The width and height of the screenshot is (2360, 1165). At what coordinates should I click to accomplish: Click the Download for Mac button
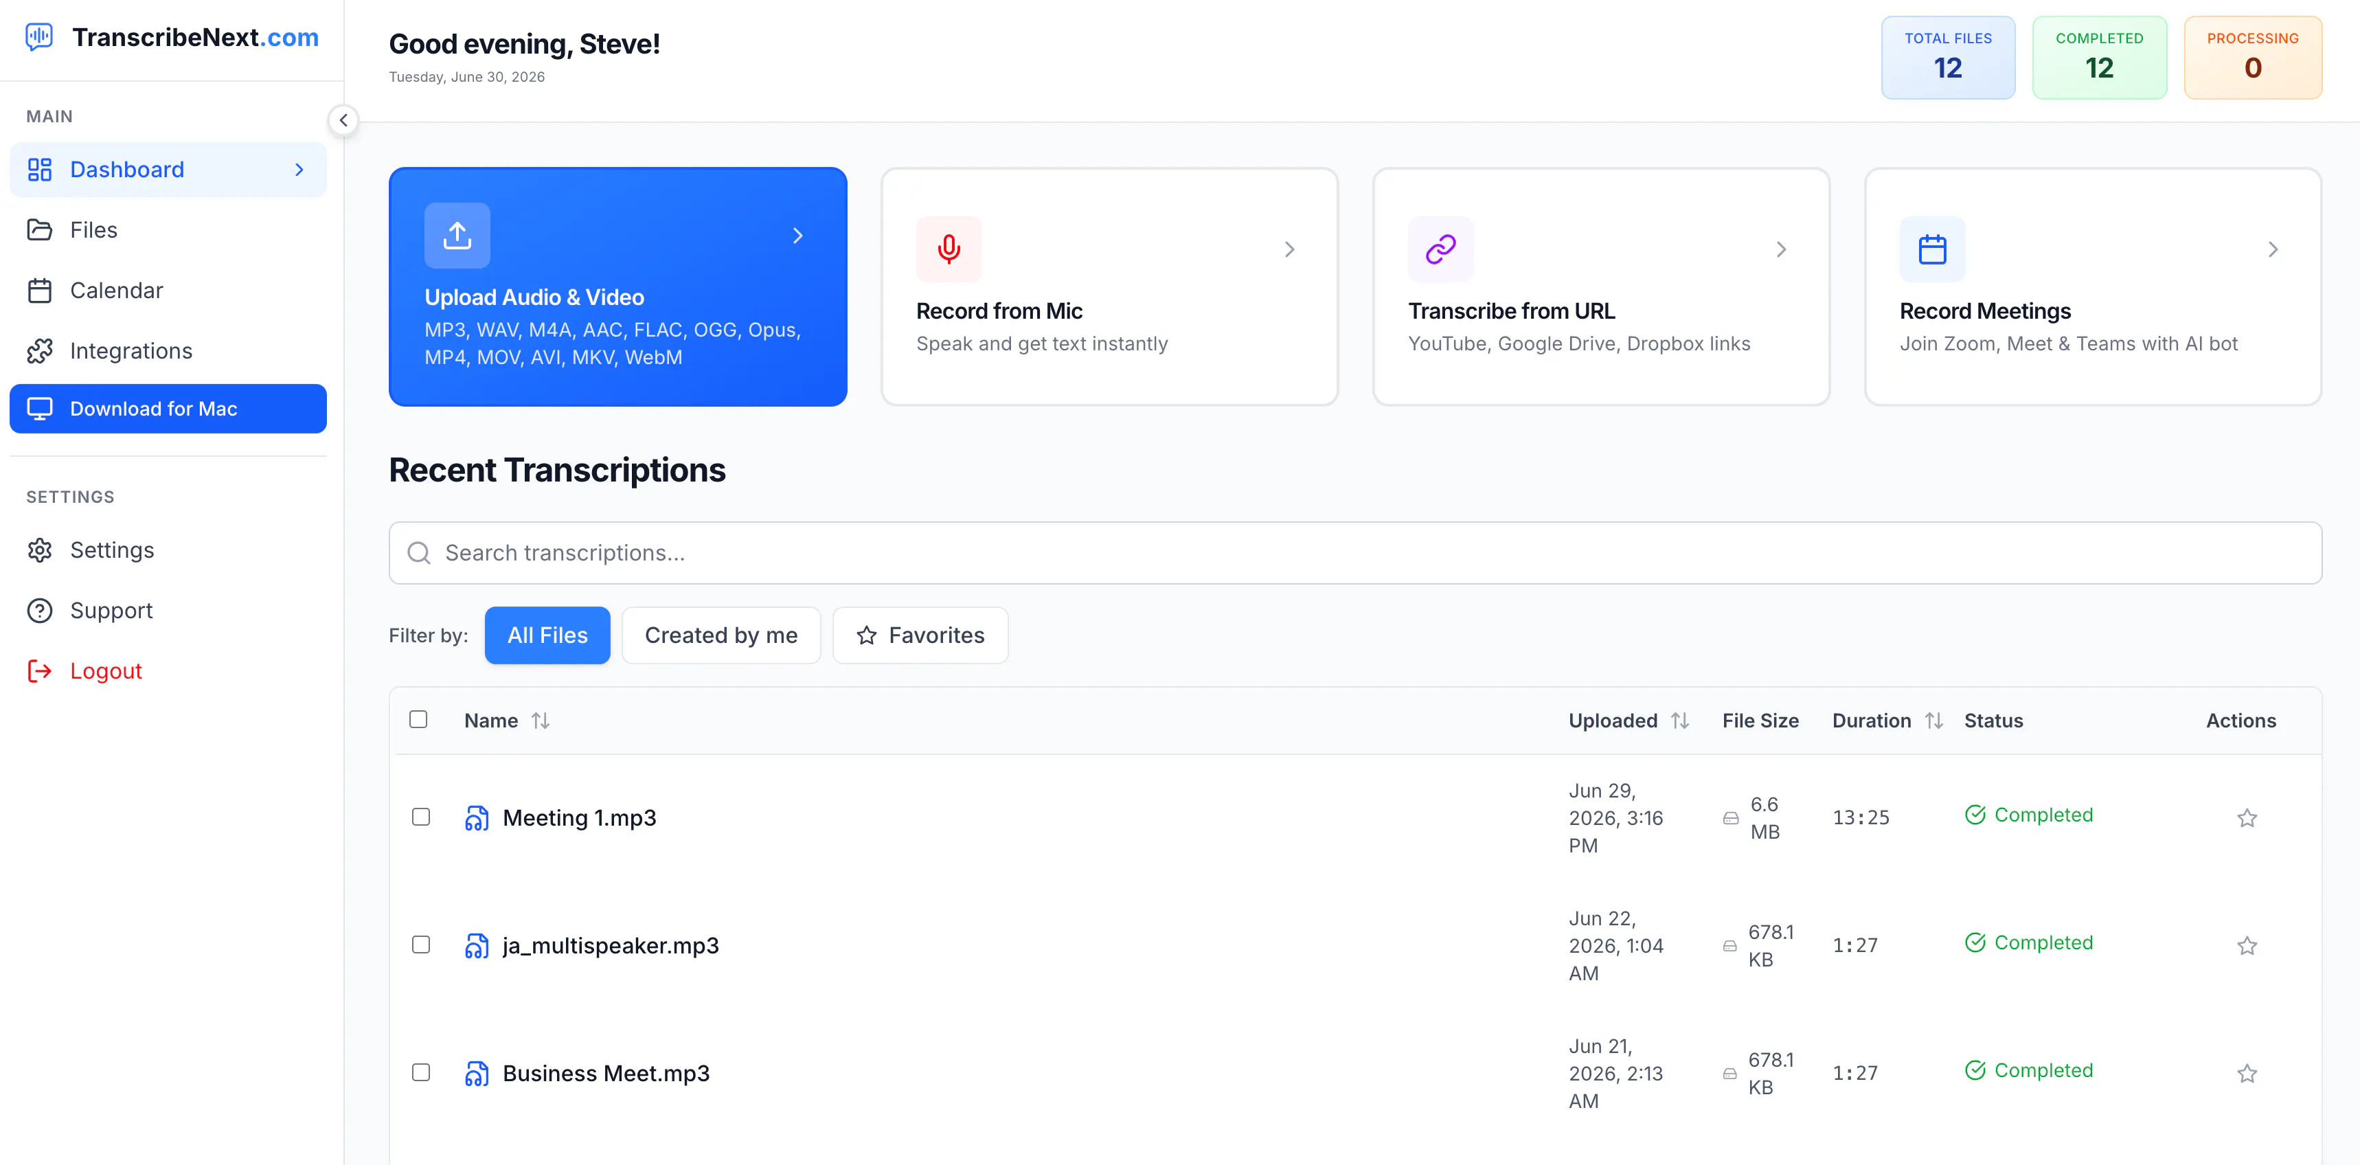[168, 409]
